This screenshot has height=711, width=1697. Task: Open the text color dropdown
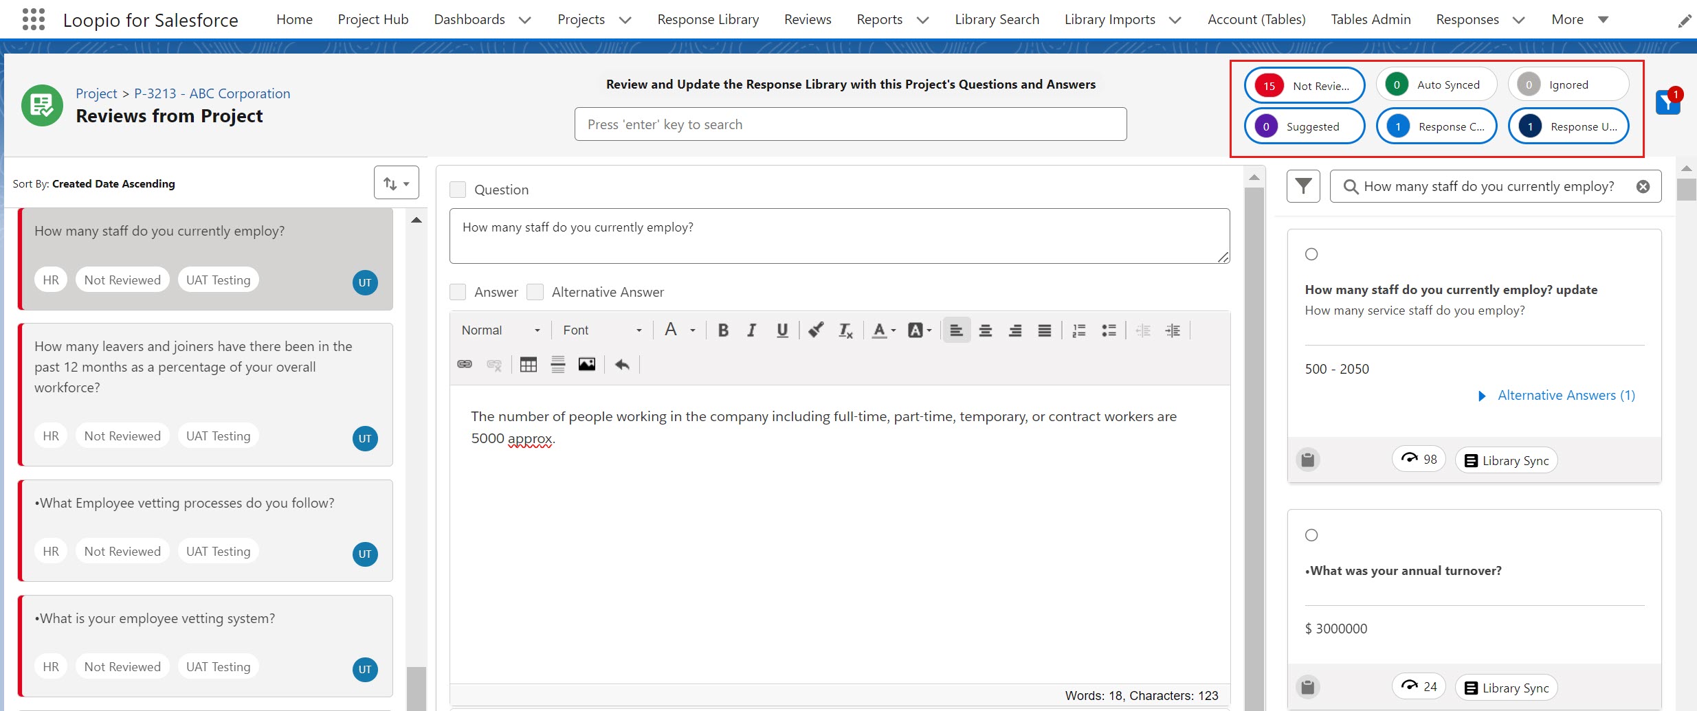[x=884, y=330]
